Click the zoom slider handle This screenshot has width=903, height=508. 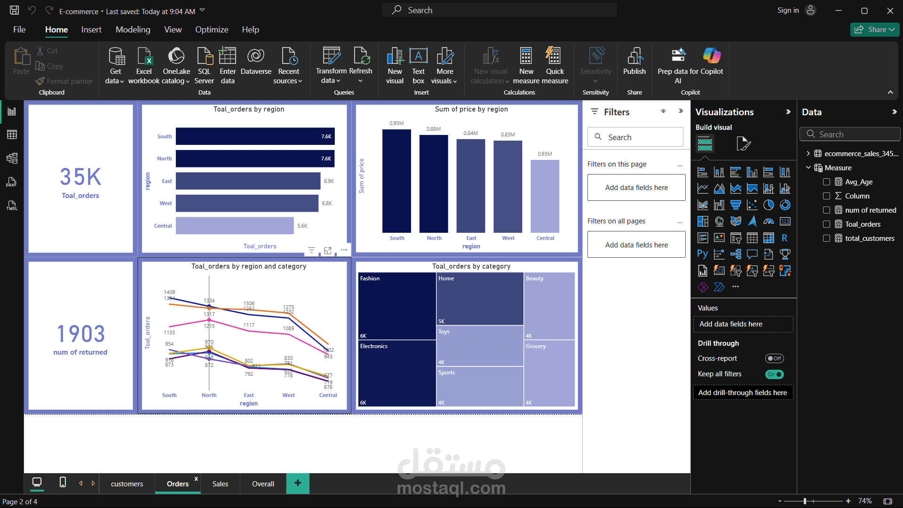pyautogui.click(x=805, y=501)
